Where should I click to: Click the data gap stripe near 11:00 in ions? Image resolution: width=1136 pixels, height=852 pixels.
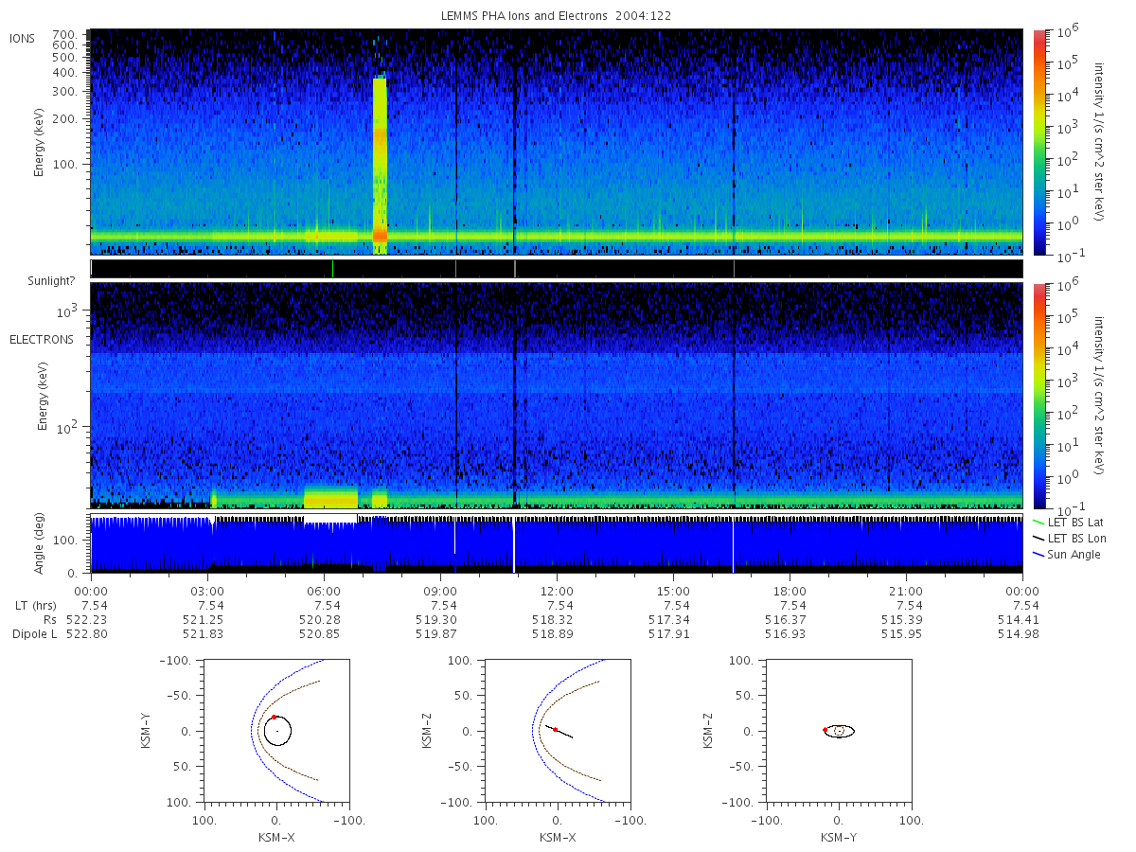514,142
